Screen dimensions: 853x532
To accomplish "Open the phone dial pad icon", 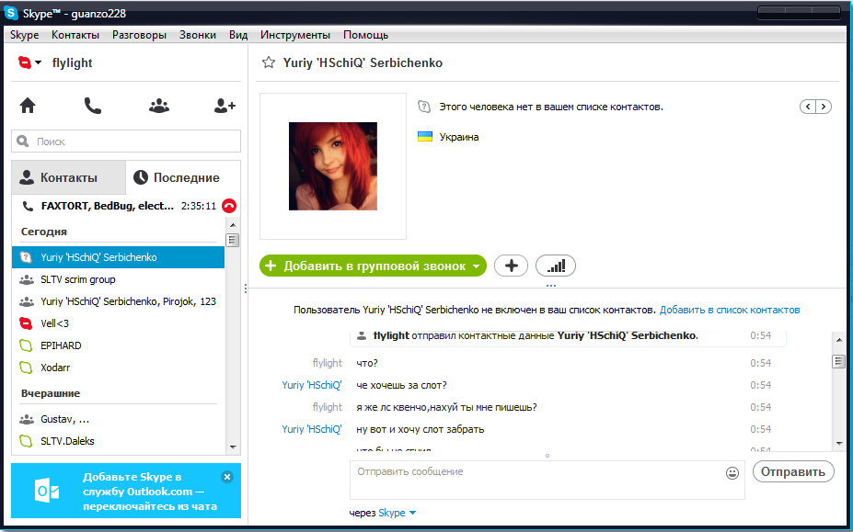I will click(93, 106).
